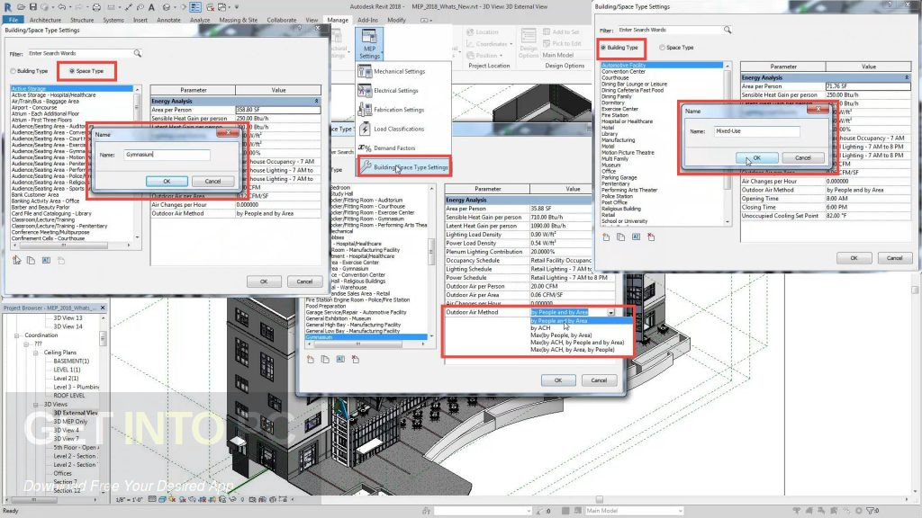Collapse the 3D Views tree node
This screenshot has height=518, width=922.
pos(36,405)
